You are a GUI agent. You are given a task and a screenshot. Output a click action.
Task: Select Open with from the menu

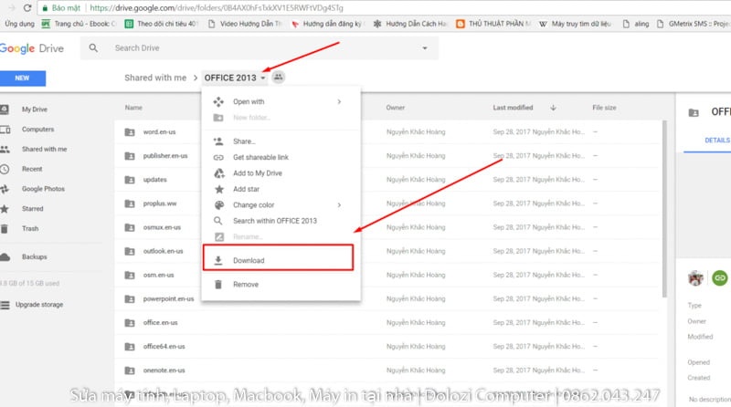click(281, 101)
